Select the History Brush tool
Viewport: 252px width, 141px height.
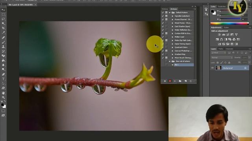point(3,51)
